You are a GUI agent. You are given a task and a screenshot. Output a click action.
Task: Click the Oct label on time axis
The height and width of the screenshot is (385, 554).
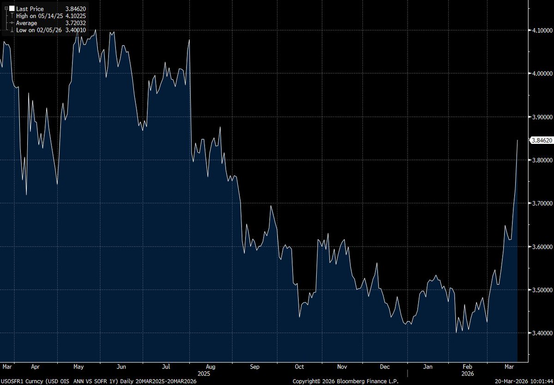[x=299, y=367]
